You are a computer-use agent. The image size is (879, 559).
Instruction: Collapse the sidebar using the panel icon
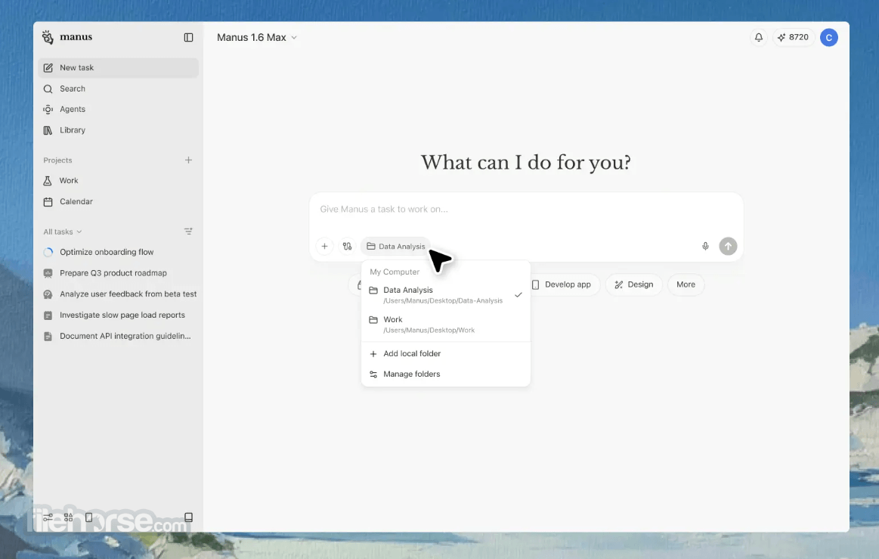click(x=188, y=37)
